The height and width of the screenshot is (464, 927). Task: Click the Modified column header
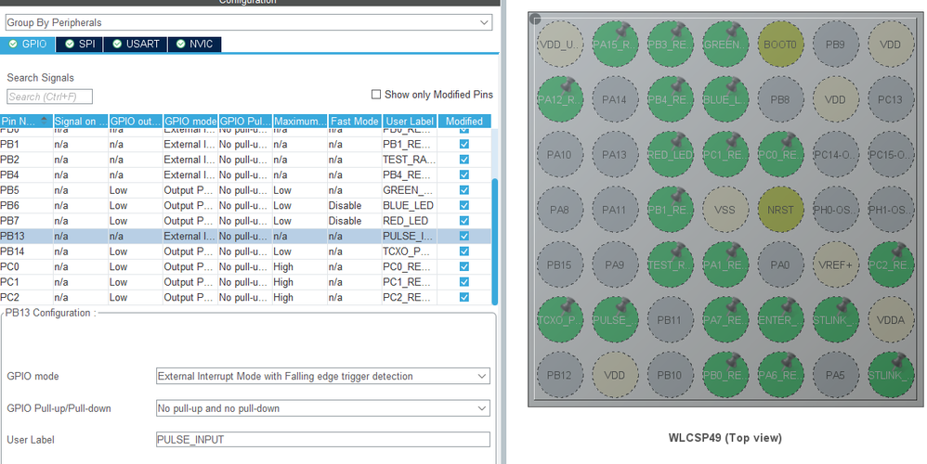[x=464, y=121]
